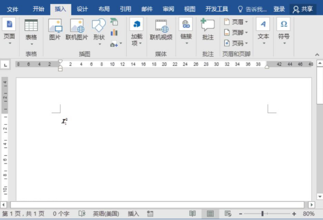Viewport: 323px width, 220px height.
Task: Toggle Insert/Overtype mode (插入) in status bar
Action: pyautogui.click(x=133, y=214)
